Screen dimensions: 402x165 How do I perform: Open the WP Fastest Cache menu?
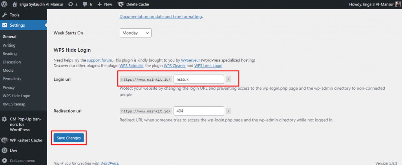coord(26,140)
